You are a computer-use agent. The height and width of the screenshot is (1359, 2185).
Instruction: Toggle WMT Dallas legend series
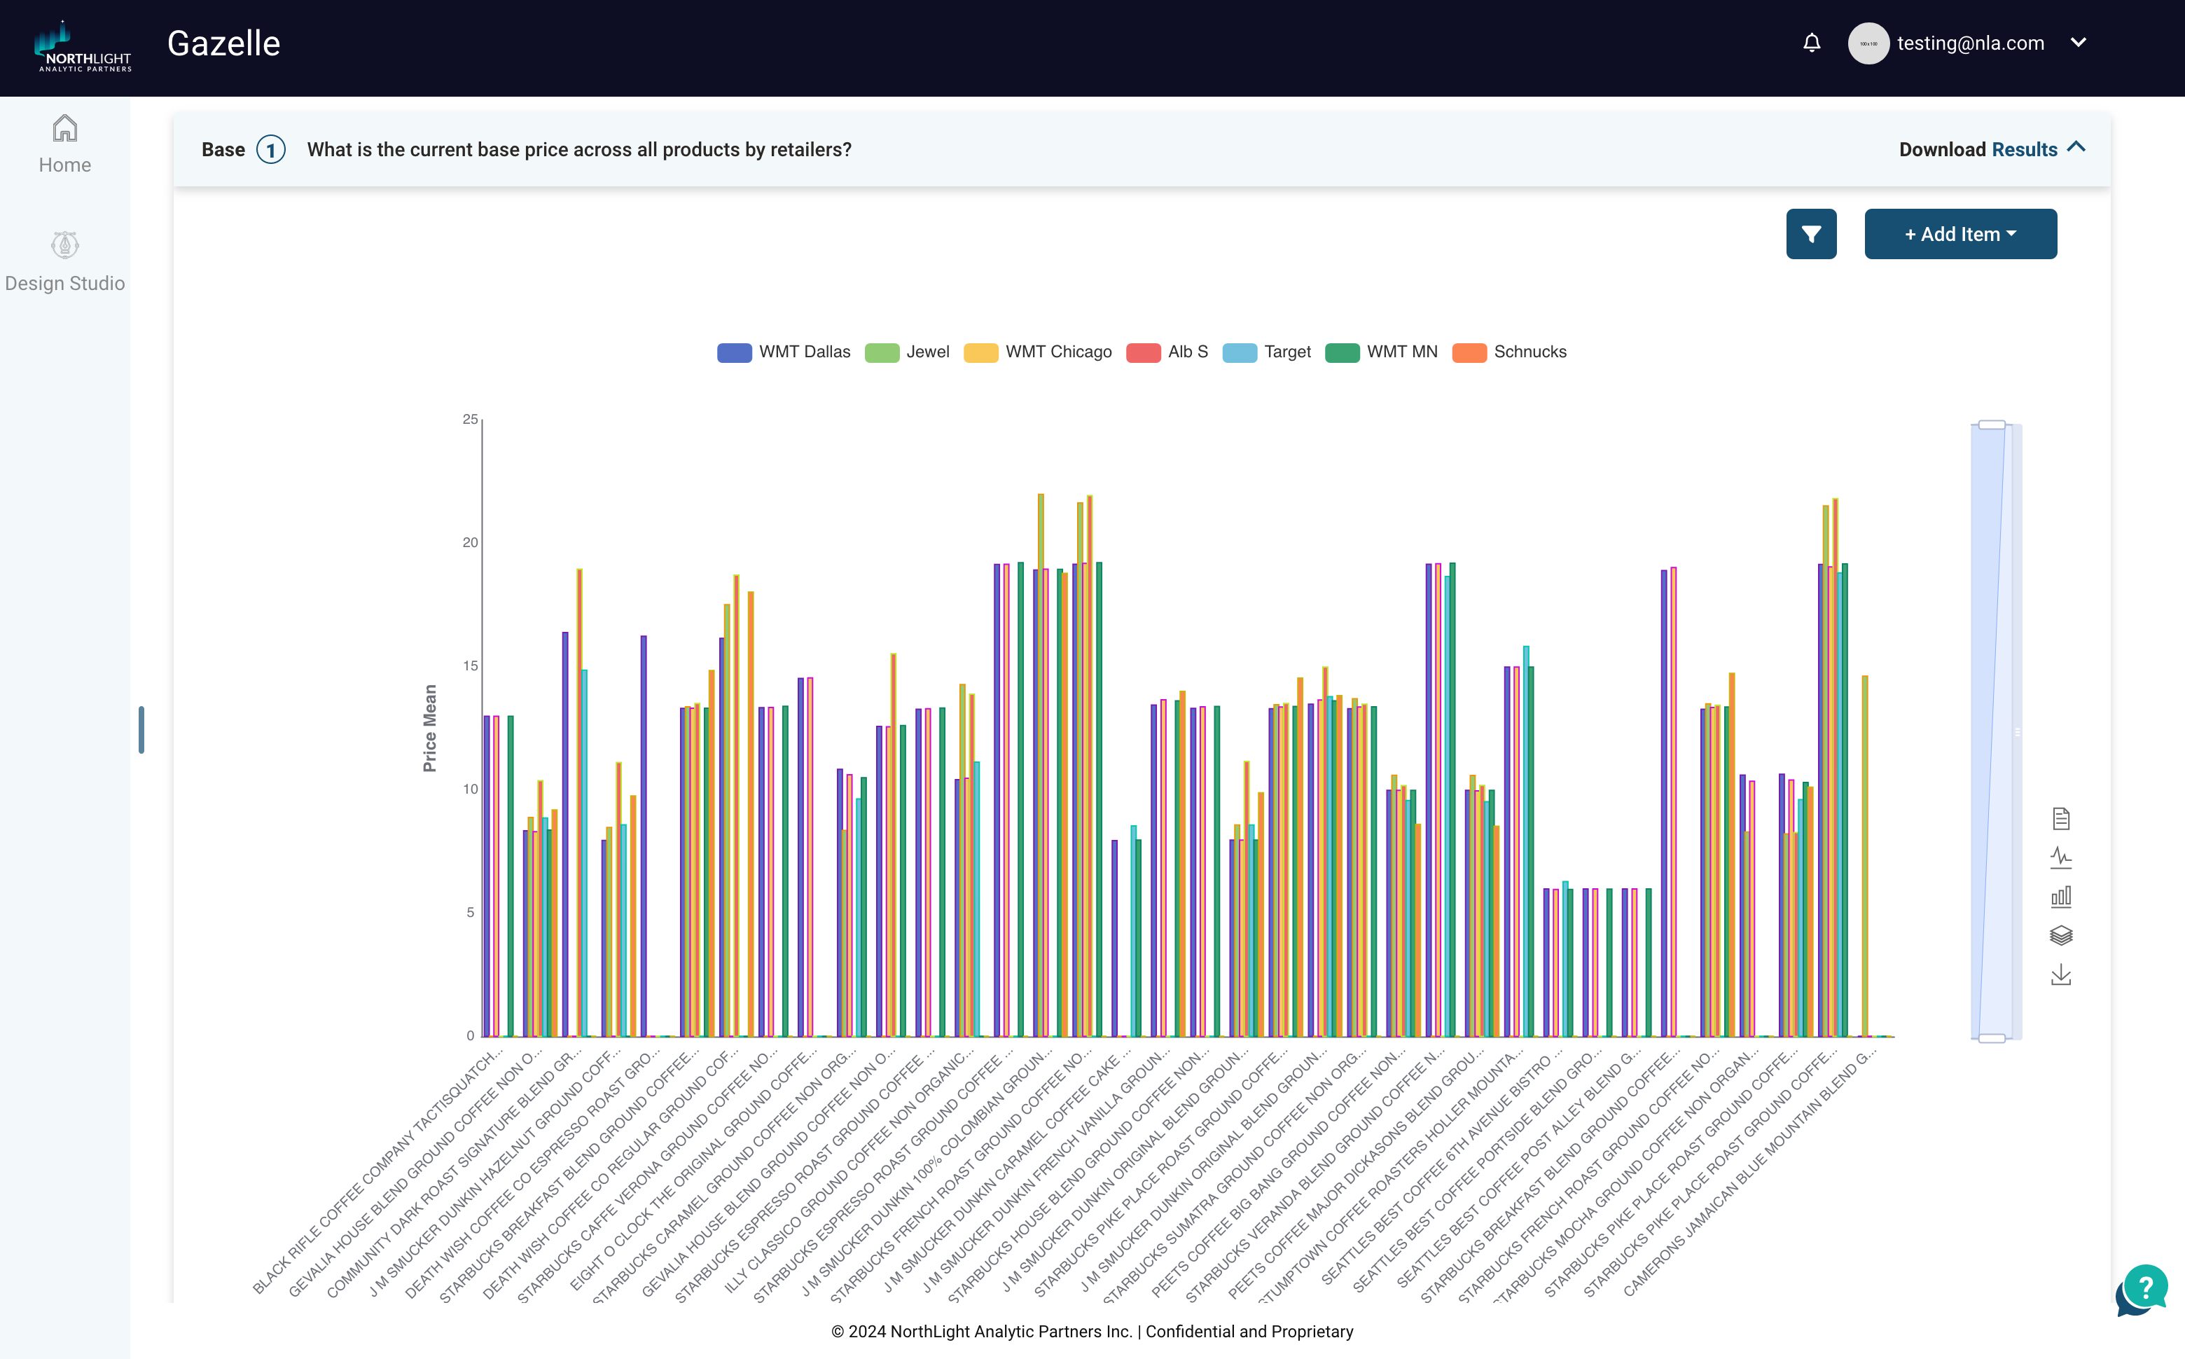(784, 352)
